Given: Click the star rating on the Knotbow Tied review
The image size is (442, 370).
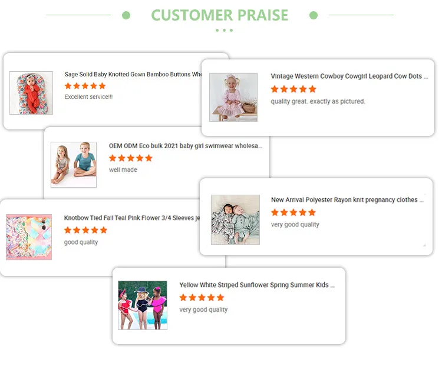Looking at the screenshot, I should 85,230.
